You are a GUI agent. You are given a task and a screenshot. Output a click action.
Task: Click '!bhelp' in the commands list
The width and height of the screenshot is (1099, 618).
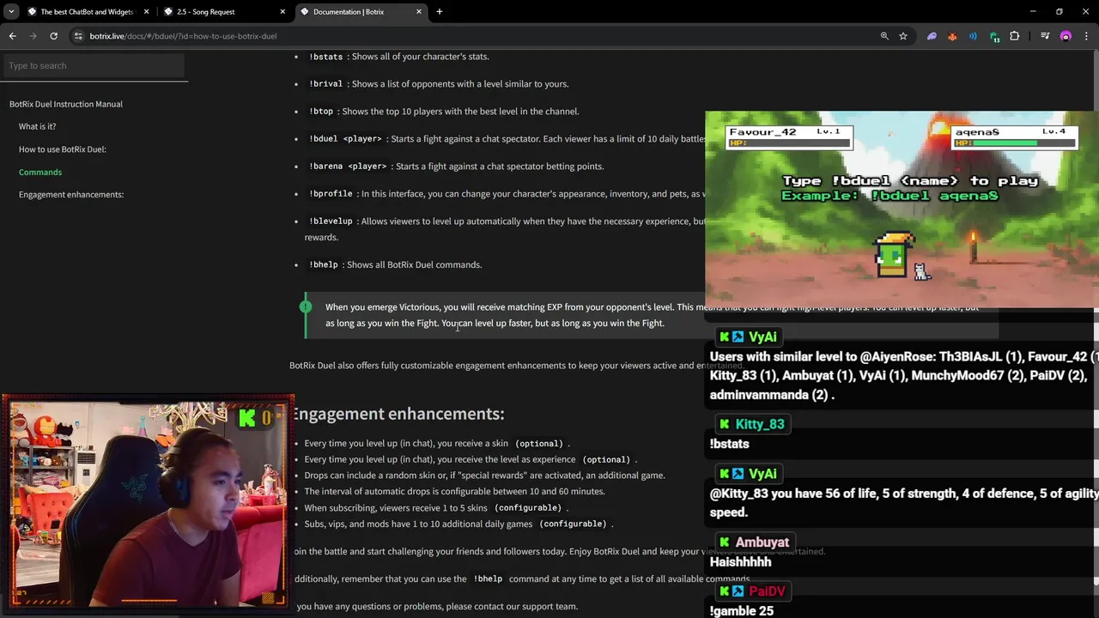pyautogui.click(x=324, y=264)
